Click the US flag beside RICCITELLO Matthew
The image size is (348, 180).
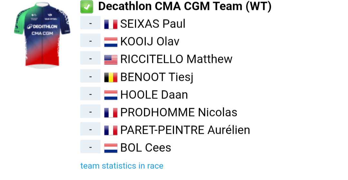[111, 60]
